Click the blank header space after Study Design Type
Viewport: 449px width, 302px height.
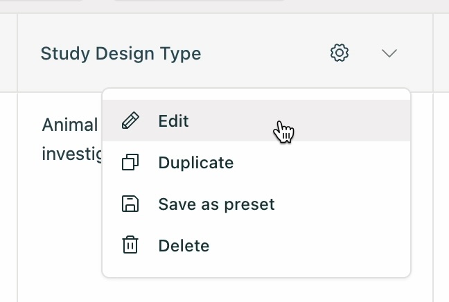265,53
